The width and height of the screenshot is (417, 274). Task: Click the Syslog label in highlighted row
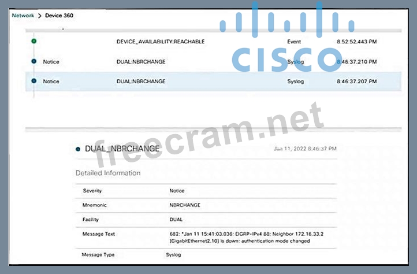[x=295, y=82]
